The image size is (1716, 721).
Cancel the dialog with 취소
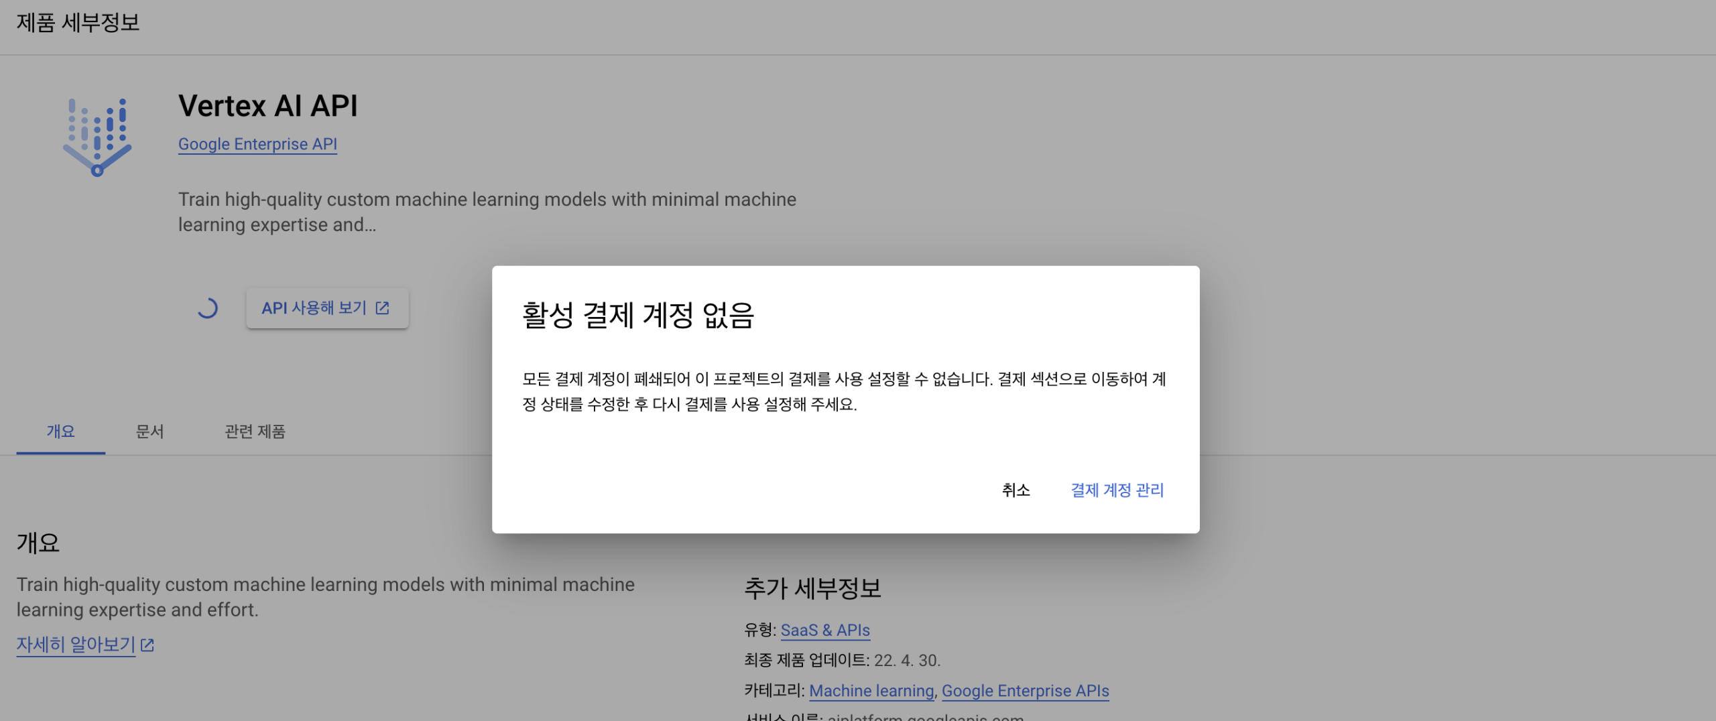coord(1016,490)
